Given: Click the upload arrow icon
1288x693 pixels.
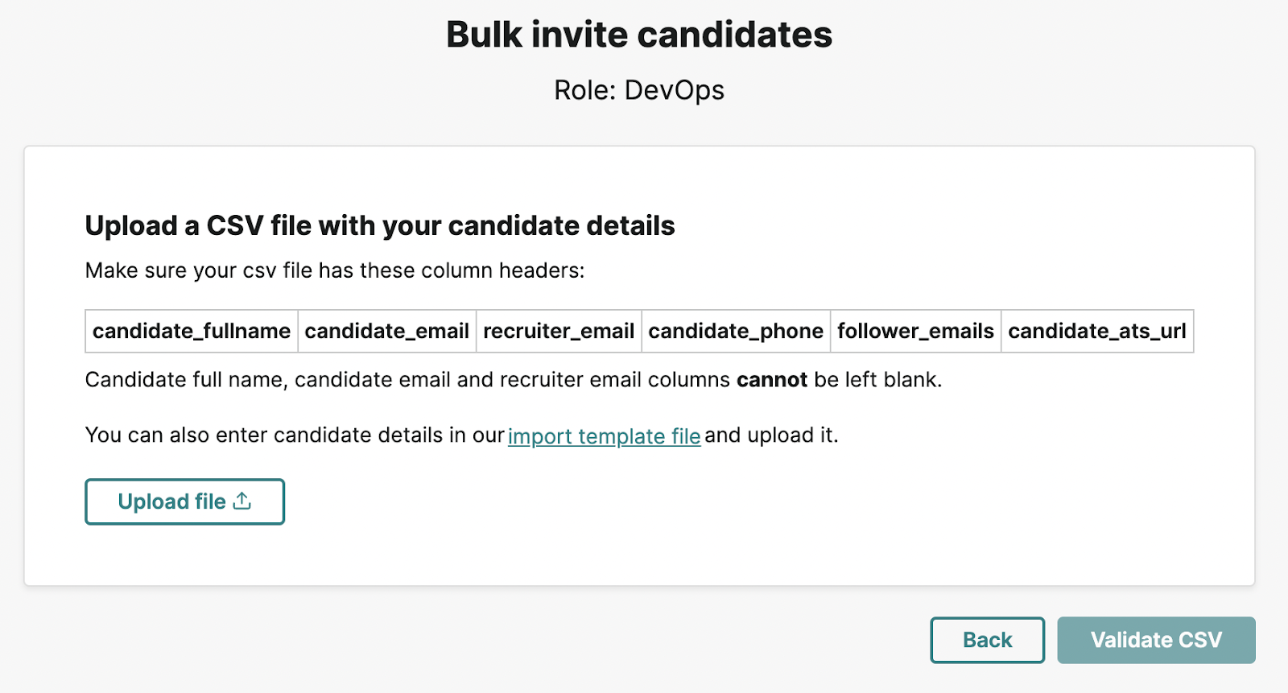Looking at the screenshot, I should [x=242, y=501].
